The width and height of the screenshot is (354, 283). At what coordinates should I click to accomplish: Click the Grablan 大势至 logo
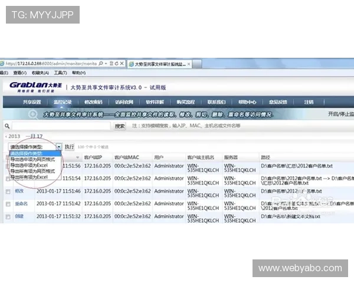point(35,87)
